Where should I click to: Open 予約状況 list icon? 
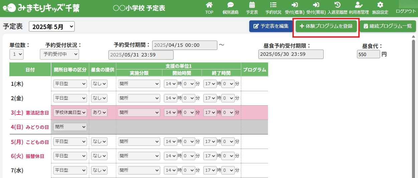[273, 5]
